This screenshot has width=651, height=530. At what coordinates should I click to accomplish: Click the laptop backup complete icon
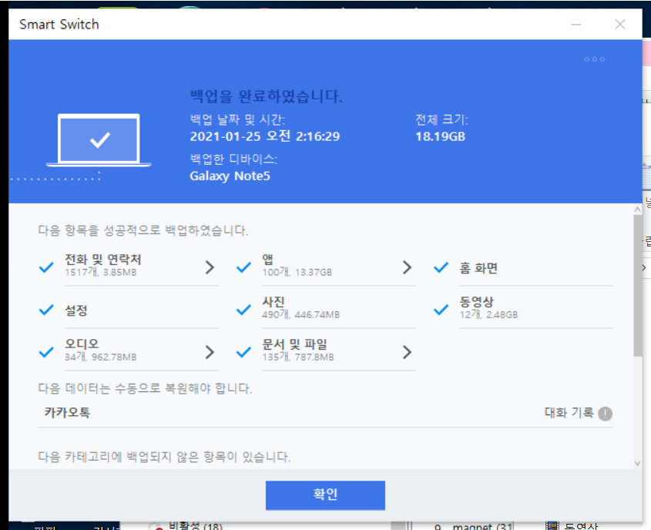click(x=99, y=140)
